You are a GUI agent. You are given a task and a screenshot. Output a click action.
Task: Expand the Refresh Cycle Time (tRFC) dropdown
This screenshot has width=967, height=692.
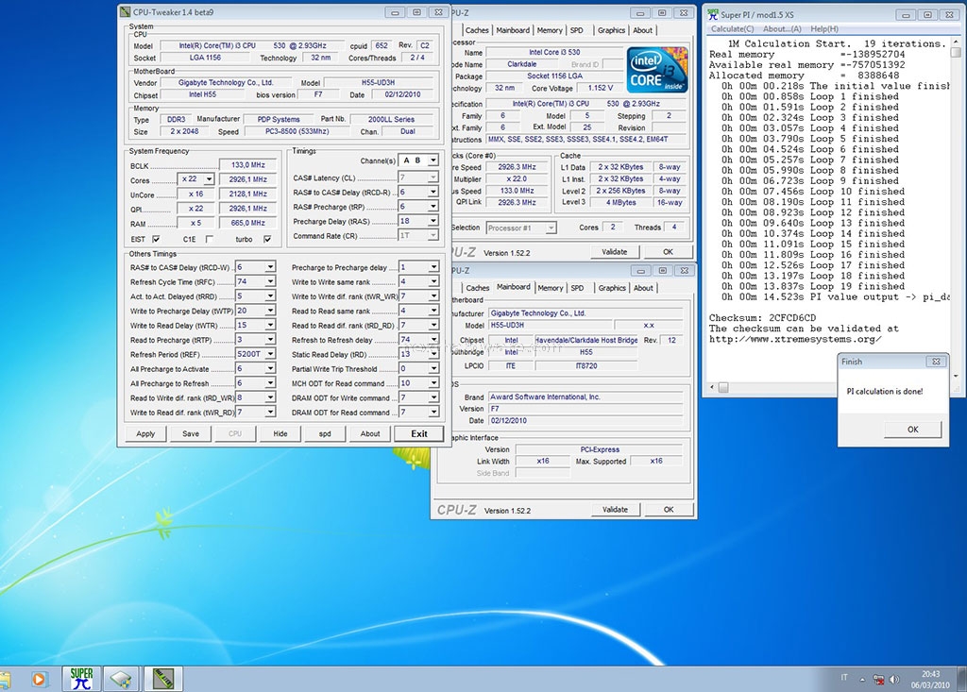(x=270, y=281)
